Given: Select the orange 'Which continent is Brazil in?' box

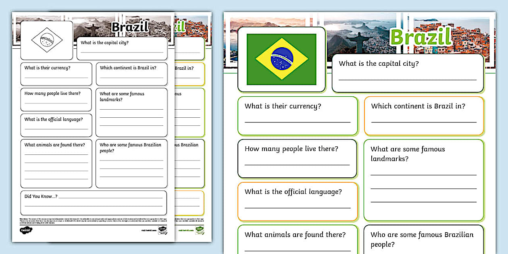Looking at the screenshot, I should (x=424, y=116).
